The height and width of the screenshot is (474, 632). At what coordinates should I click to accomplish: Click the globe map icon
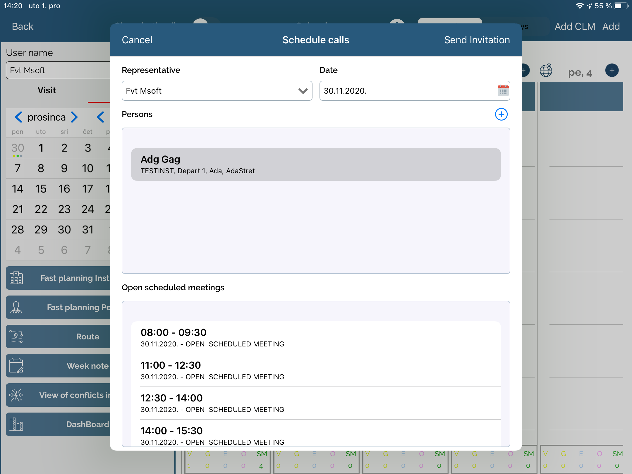point(546,71)
